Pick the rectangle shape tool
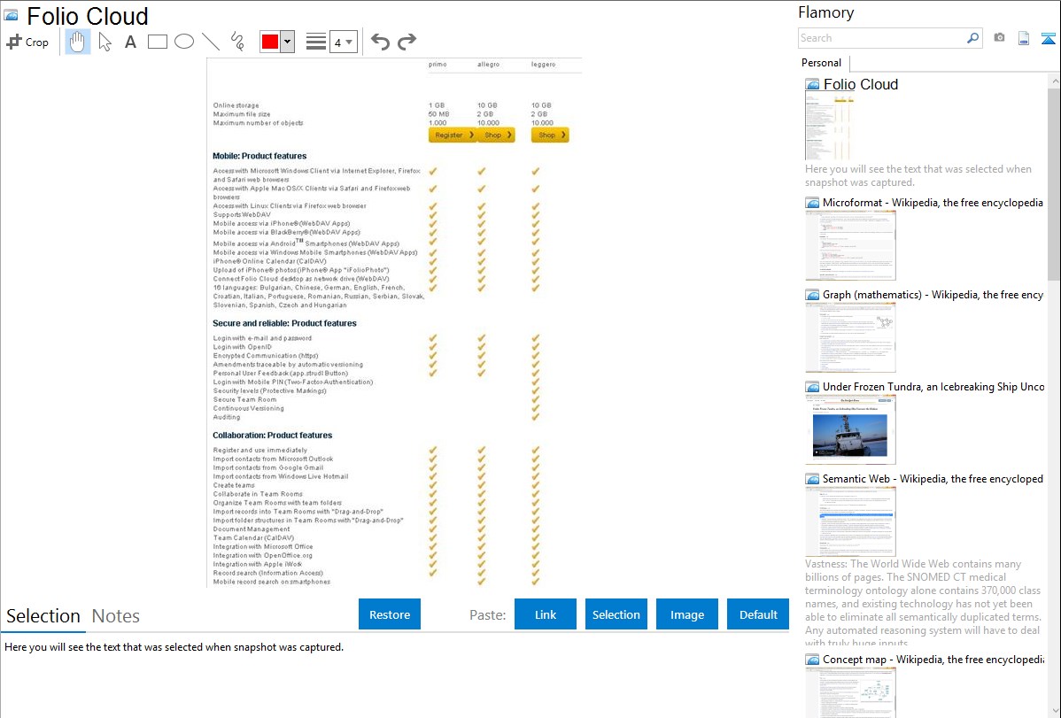The height and width of the screenshot is (718, 1061). [x=157, y=42]
